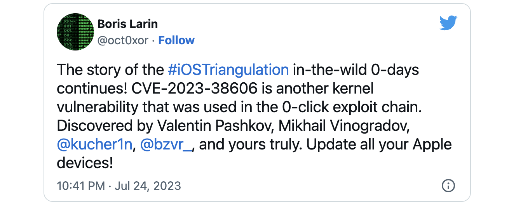This screenshot has width=516, height=205.
Task: Visit the @oct0xor handle link
Action: [x=123, y=40]
